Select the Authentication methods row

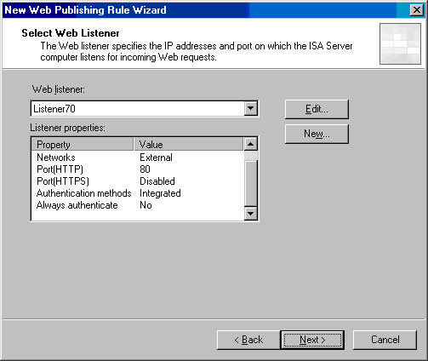(138, 193)
